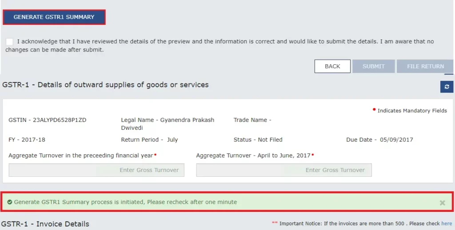Click the GSTR-1 Invoice Details heading
This screenshot has height=230, width=455.
(45, 224)
